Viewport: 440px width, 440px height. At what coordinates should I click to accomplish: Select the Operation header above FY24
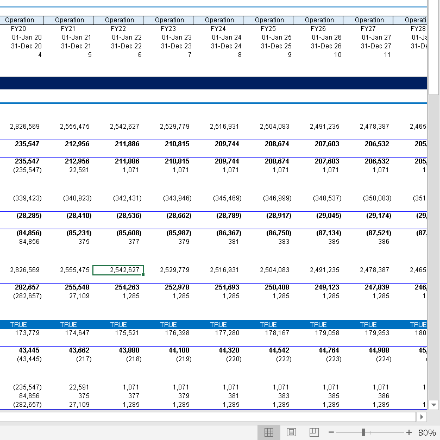tap(219, 20)
